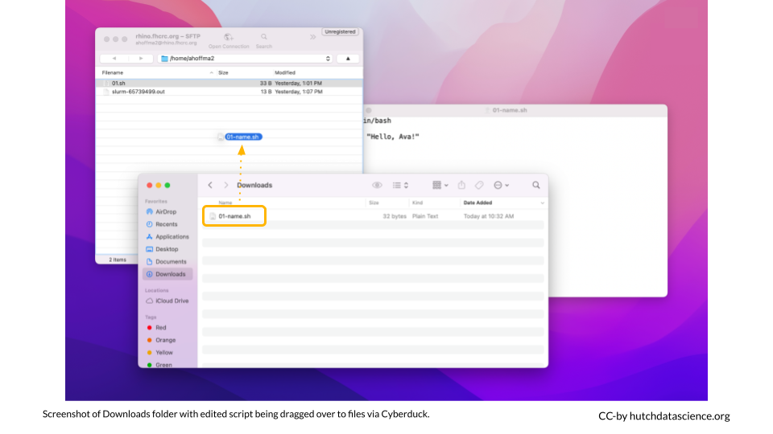The height and width of the screenshot is (434, 773).
Task: Click the 01-name.sh editor window title
Action: point(510,110)
